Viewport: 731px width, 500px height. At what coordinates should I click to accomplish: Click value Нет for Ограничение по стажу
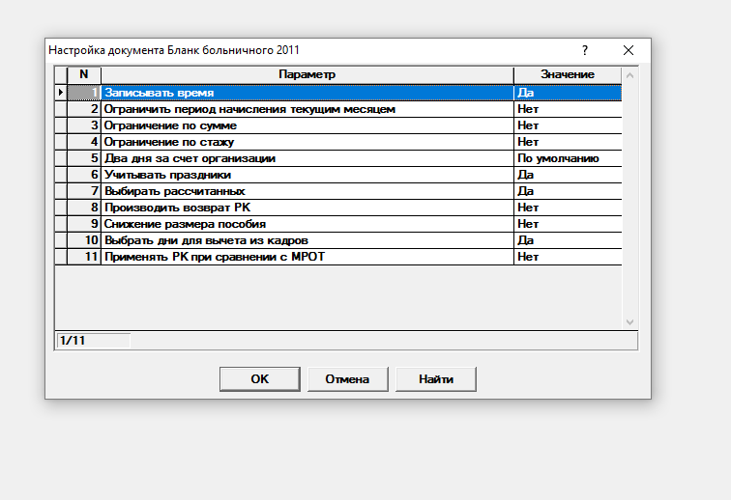pyautogui.click(x=568, y=142)
